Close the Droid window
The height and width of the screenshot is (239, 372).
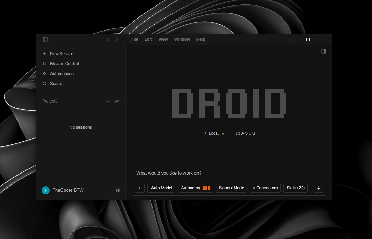pos(324,39)
